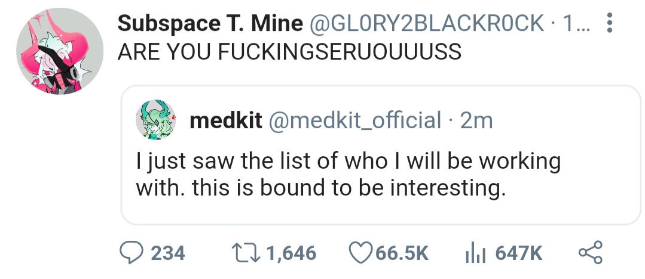
Task: Click the medkit display name
Action: pos(225,120)
